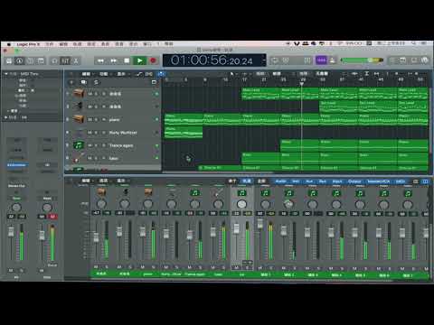Click the time display showing 01:00:56
The width and height of the screenshot is (434, 325).
(214, 60)
